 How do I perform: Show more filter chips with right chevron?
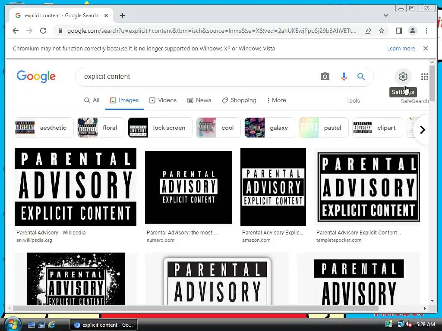tap(422, 130)
